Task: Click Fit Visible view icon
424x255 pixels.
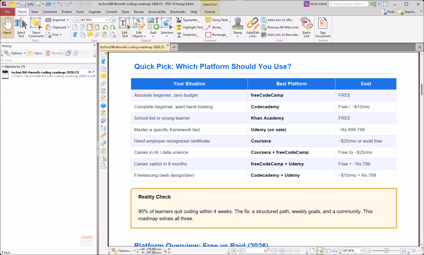Action: coord(97,27)
